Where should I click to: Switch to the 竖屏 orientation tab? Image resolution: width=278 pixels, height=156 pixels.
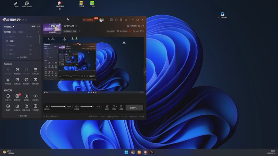coord(38,26)
